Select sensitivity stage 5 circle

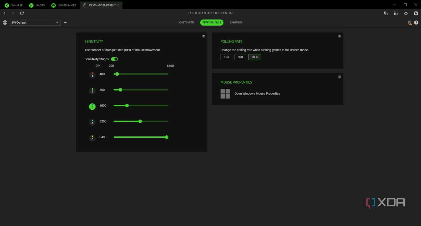pyautogui.click(x=92, y=138)
